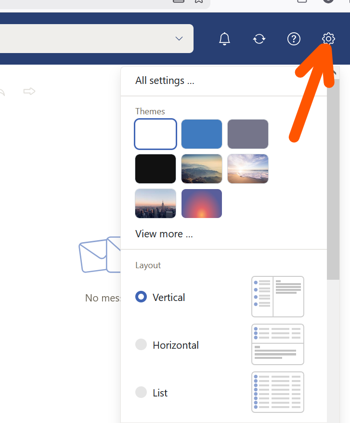Choose the white theme swatch
The width and height of the screenshot is (350, 423).
point(156,134)
